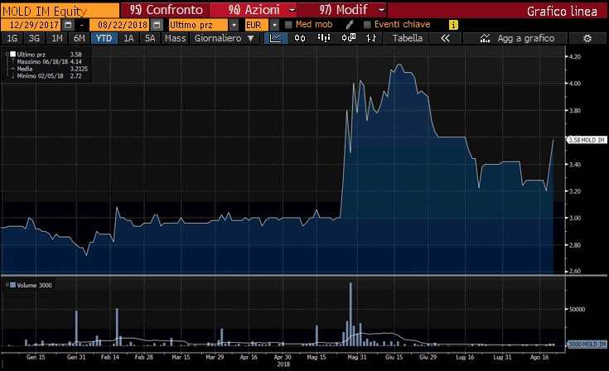This screenshot has height=371, width=609.
Task: Select the 6M time range
Action: pos(80,38)
